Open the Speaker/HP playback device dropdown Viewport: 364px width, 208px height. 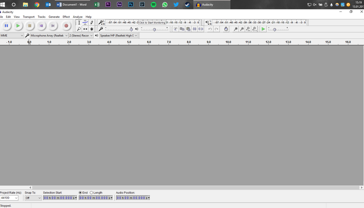coord(119,35)
